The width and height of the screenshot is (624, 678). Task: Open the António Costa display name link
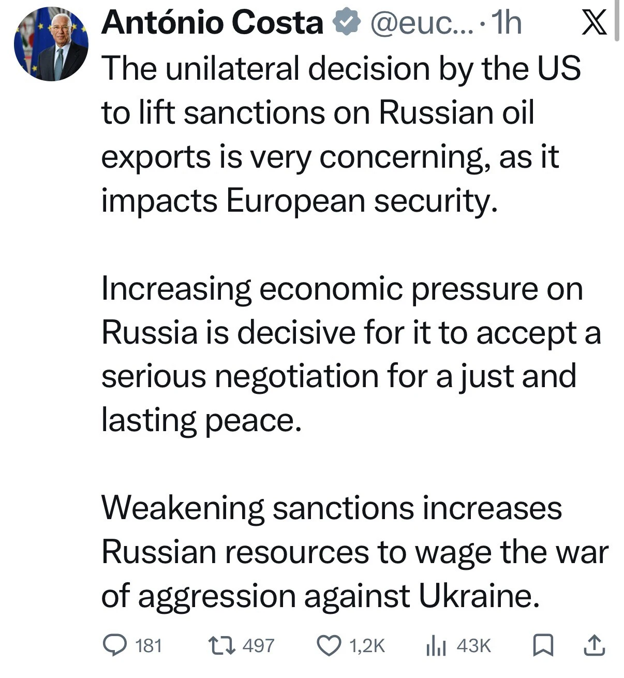212,23
